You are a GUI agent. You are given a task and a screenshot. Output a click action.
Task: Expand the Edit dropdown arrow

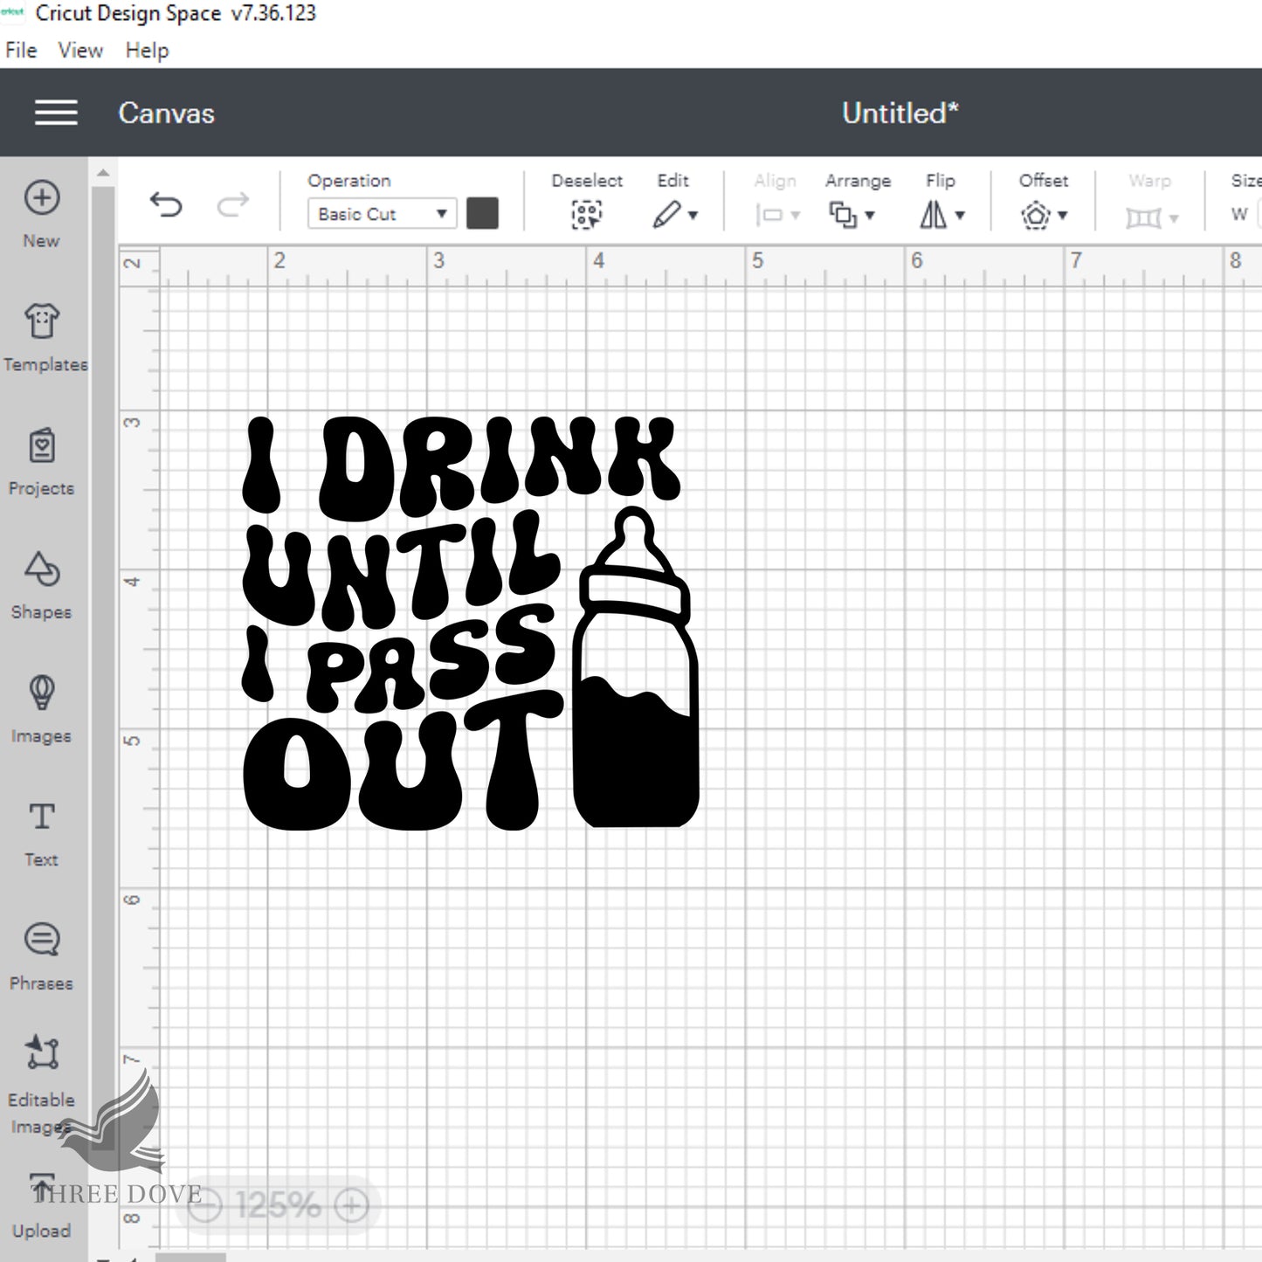coord(693,216)
